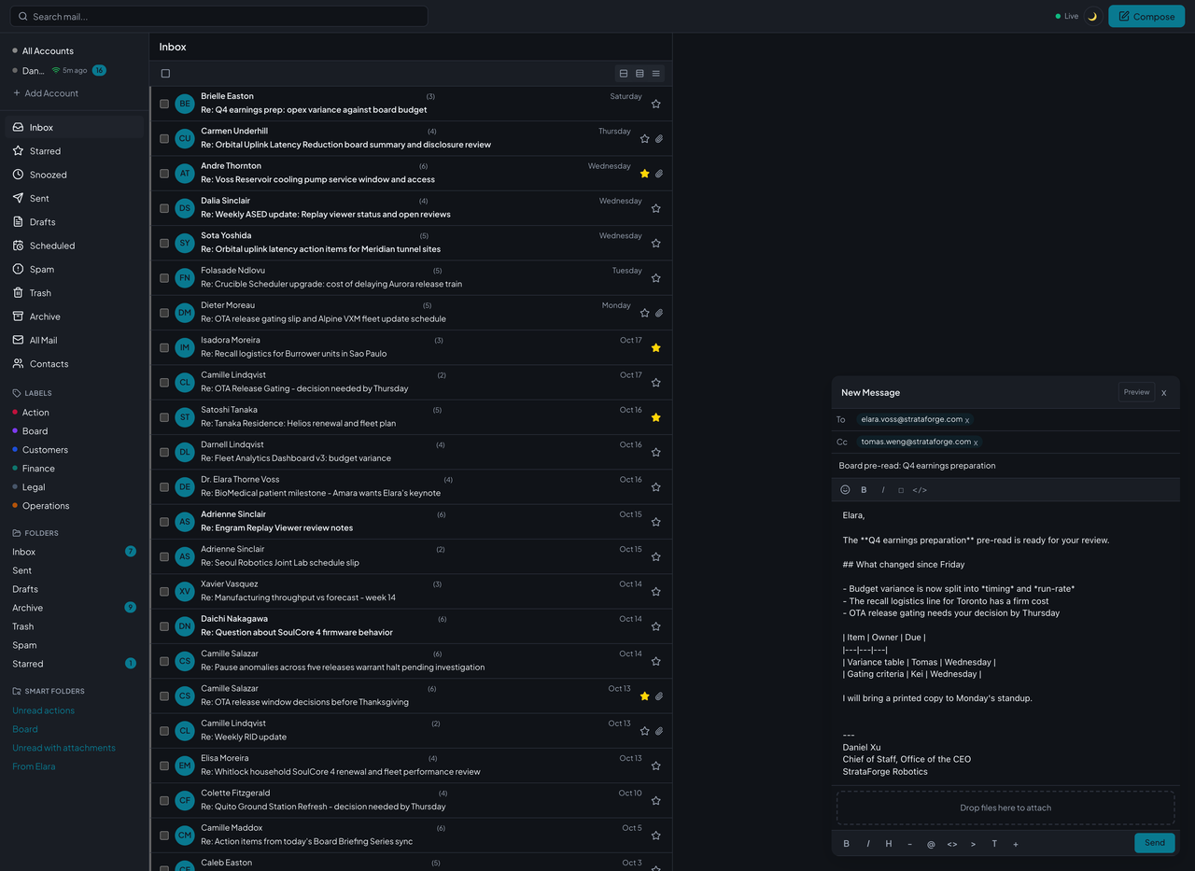Open the Sent mailbox with paper-plane icon
1195x871 pixels.
pos(75,198)
